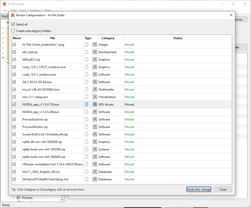
Task: Collapse the expanded folder tree node chevron
Action: point(3,58)
